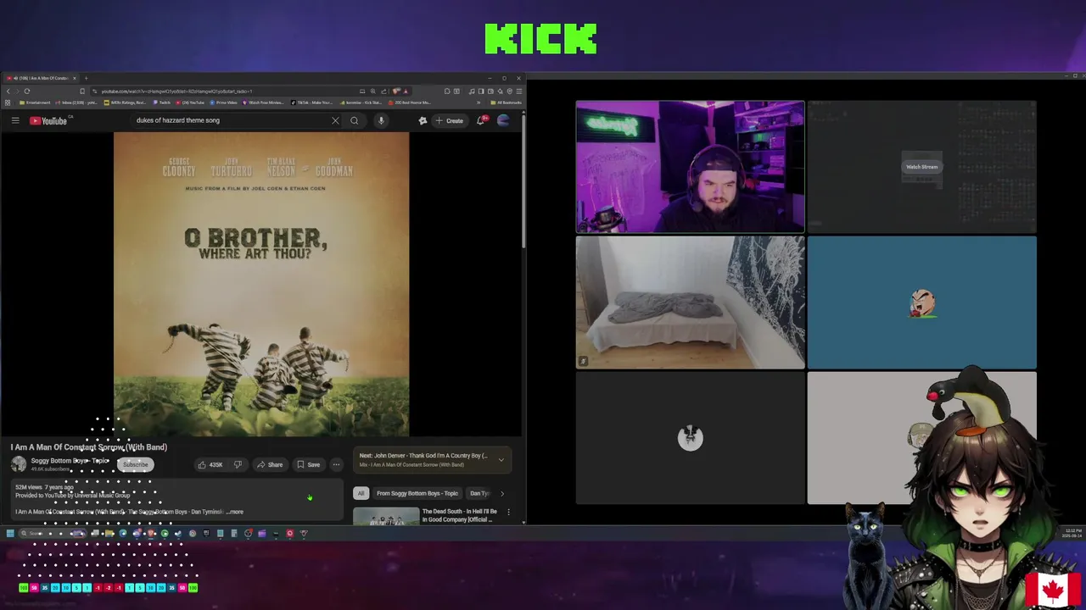This screenshot has width=1086, height=610.
Task: Like the video showing 435K
Action: (210, 464)
